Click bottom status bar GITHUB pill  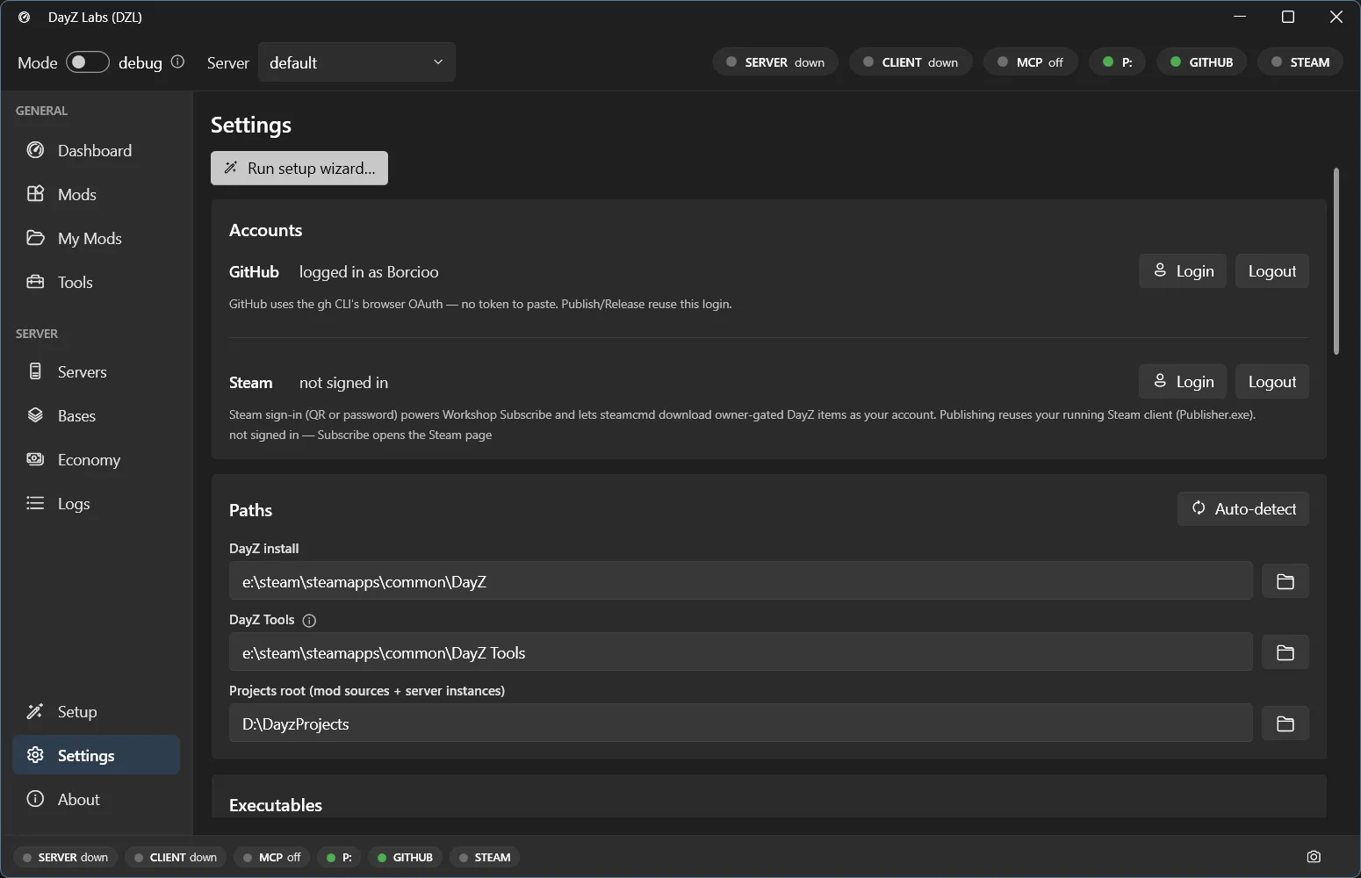(405, 857)
